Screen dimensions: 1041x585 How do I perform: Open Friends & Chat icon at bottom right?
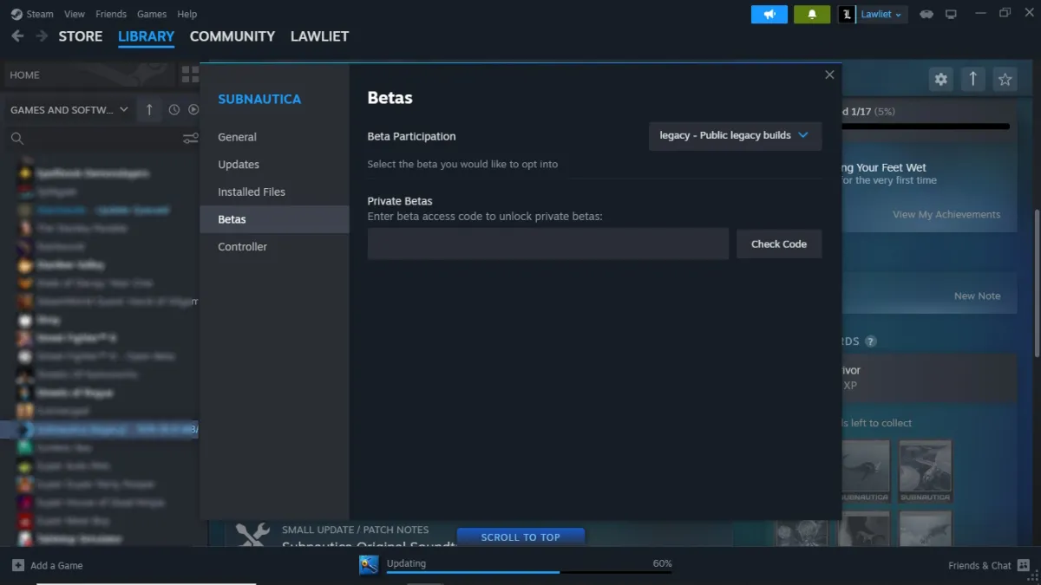pyautogui.click(x=1024, y=565)
